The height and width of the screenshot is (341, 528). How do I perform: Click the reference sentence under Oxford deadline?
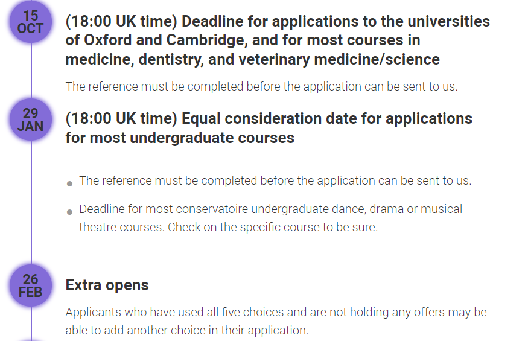pos(261,86)
